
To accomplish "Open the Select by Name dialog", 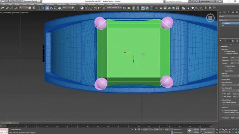I will click(x=34, y=8).
